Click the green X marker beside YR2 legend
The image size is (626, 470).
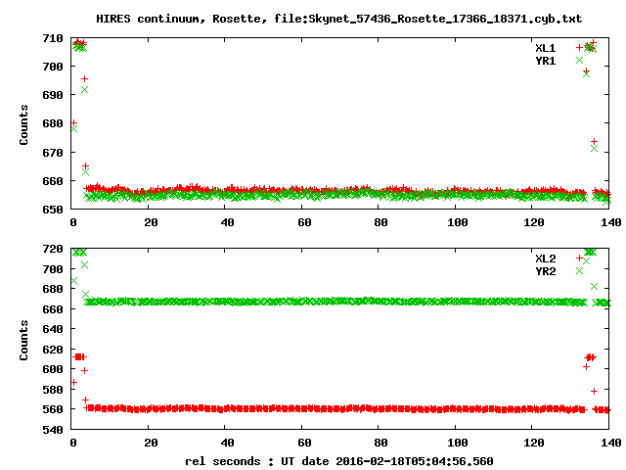click(579, 271)
